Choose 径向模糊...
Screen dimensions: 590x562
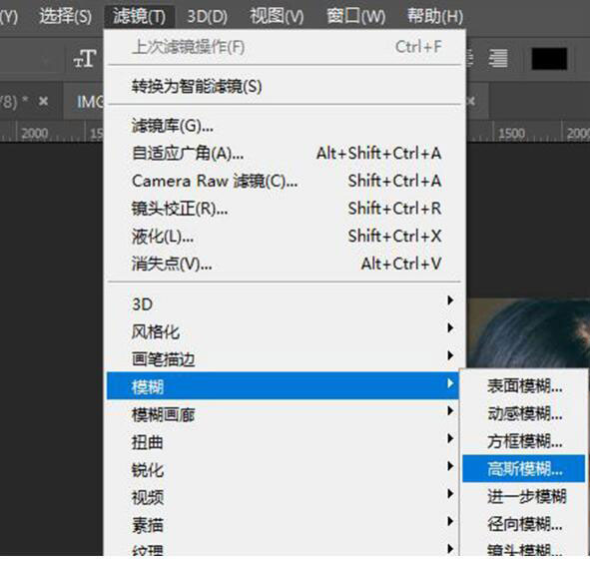[x=524, y=524]
